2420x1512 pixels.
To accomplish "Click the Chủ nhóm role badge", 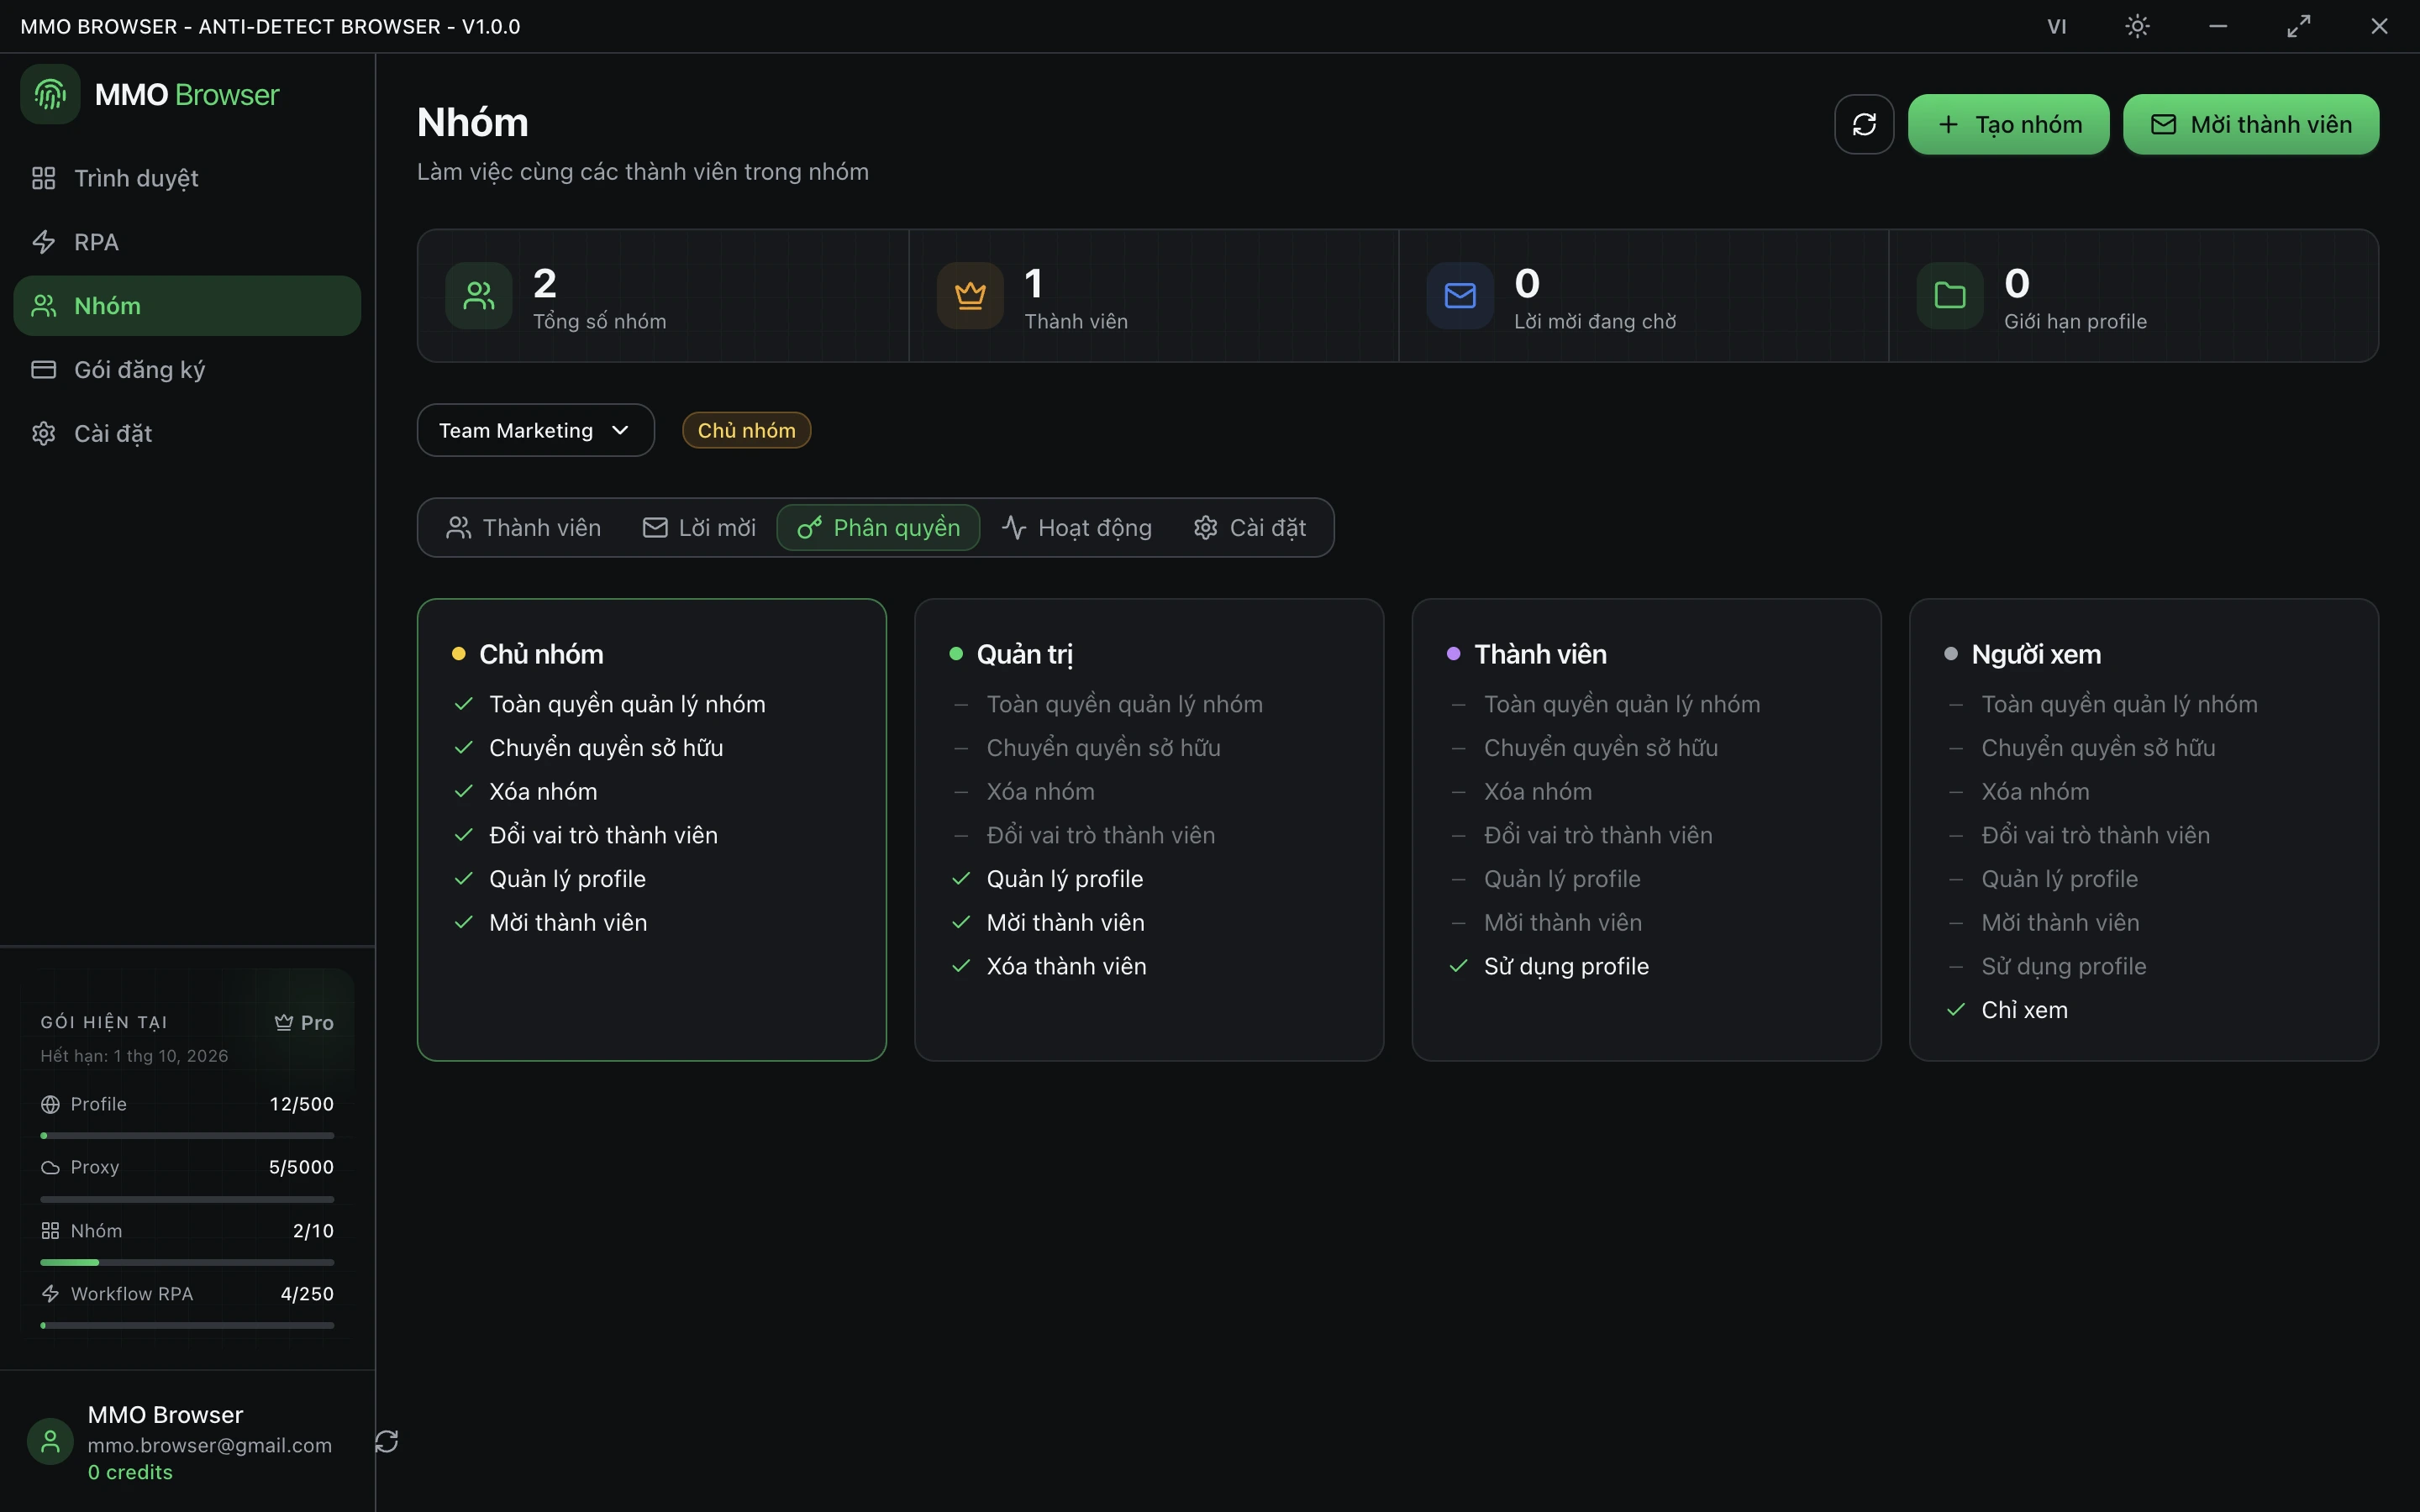I will (746, 430).
